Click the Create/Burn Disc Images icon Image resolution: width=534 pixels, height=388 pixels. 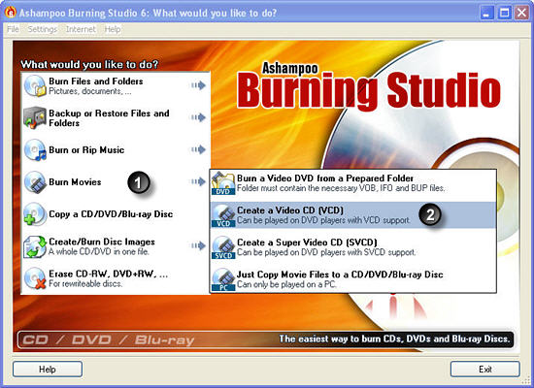[35, 246]
